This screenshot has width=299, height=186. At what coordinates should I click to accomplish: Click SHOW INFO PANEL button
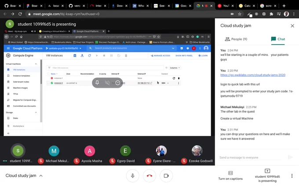pos(184,56)
